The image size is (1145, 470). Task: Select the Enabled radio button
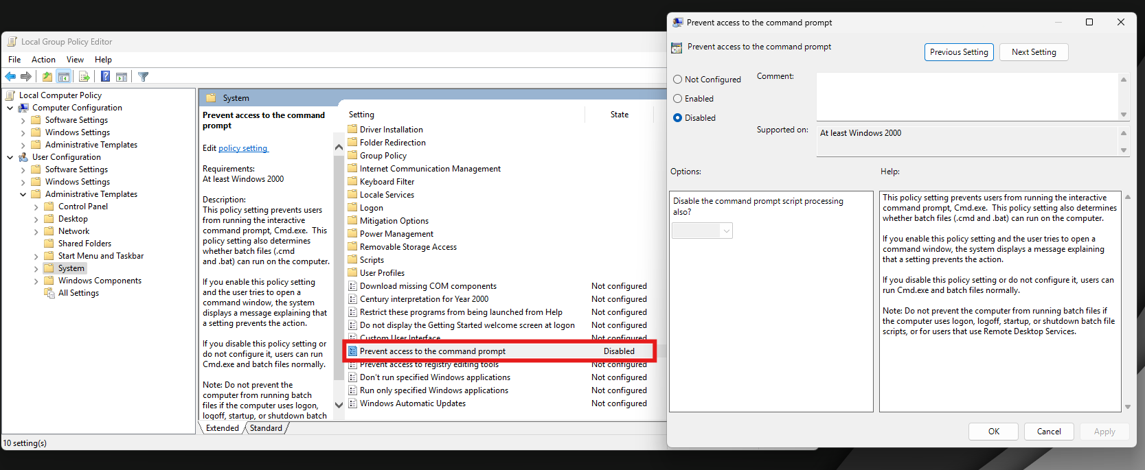point(677,99)
